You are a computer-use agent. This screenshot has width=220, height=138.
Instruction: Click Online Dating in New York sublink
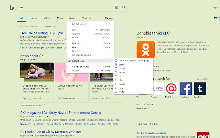point(41,48)
